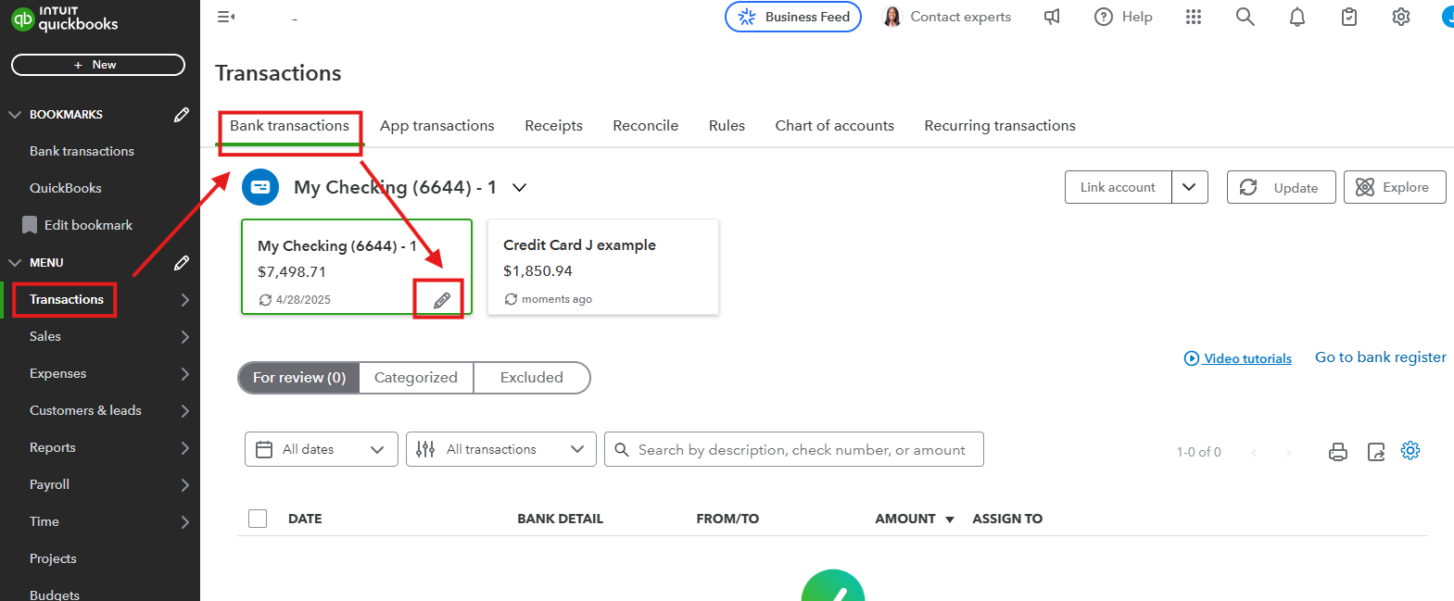The image size is (1454, 601).
Task: Open the apps grid icon
Action: [1194, 17]
